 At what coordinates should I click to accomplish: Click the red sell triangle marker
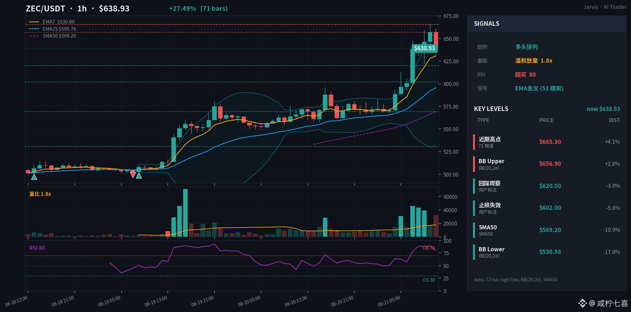click(133, 175)
